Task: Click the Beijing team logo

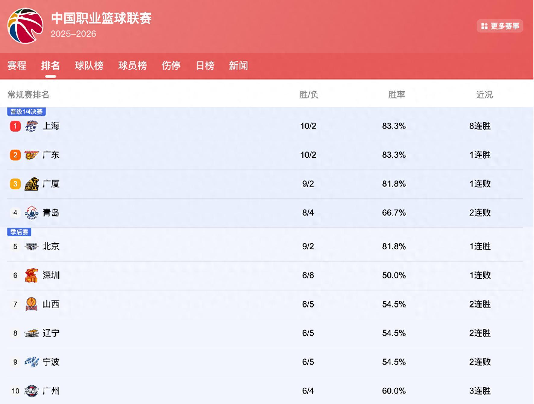Action: pos(32,246)
